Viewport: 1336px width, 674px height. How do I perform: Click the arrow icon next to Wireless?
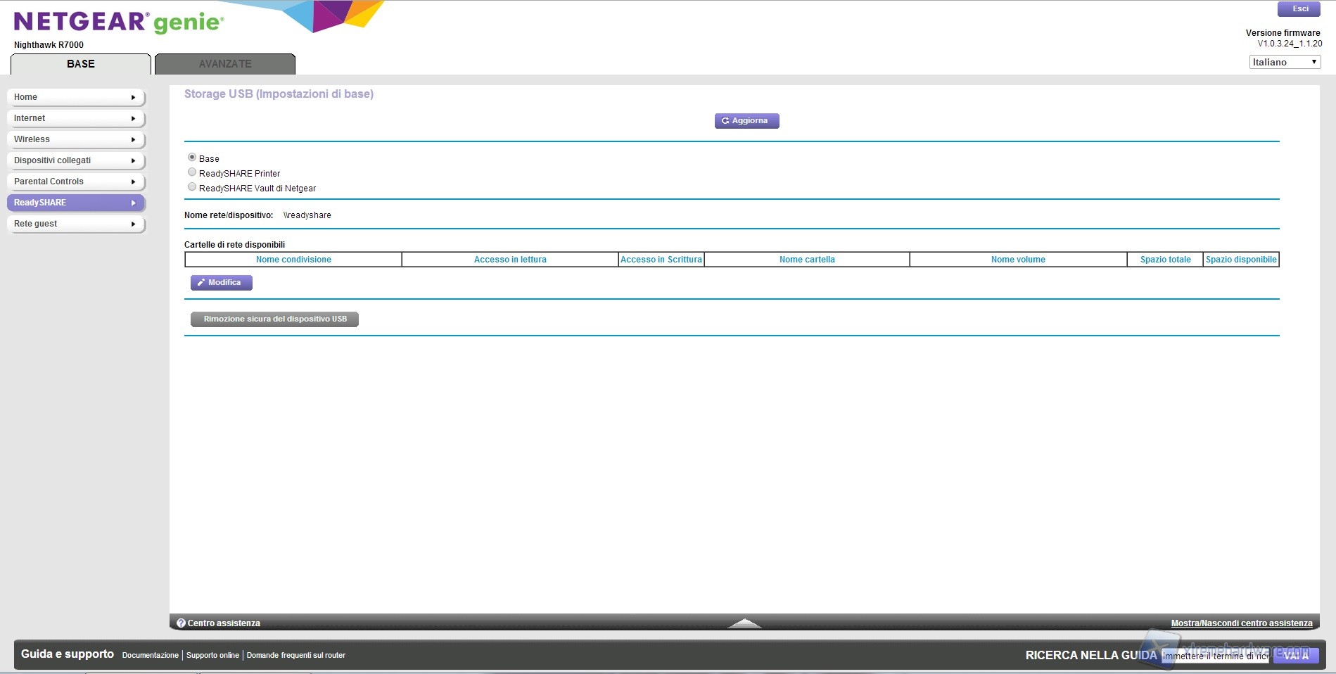click(x=133, y=140)
